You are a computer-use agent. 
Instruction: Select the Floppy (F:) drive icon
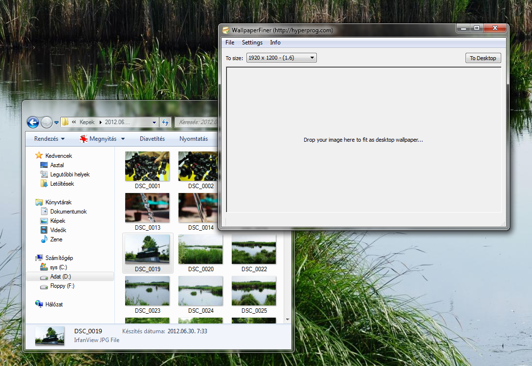pyautogui.click(x=45, y=285)
